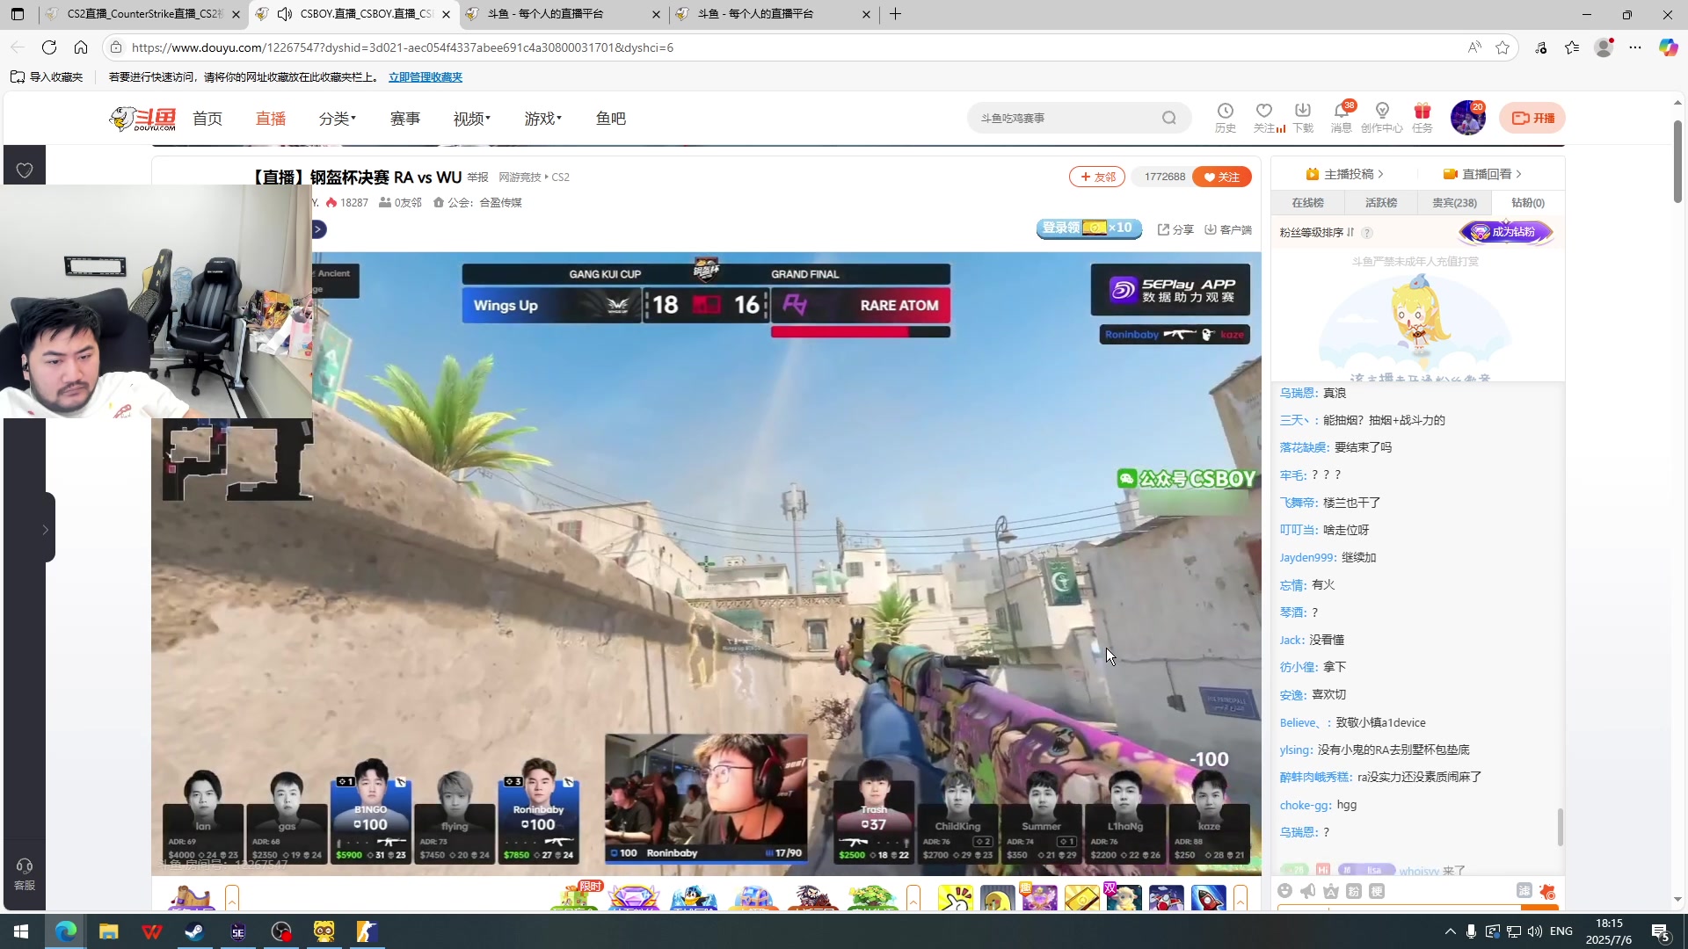Open Steam from the taskbar
This screenshot has width=1688, height=949.
coord(194,931)
